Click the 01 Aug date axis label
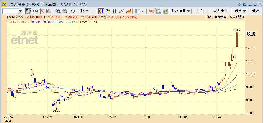 183,117
